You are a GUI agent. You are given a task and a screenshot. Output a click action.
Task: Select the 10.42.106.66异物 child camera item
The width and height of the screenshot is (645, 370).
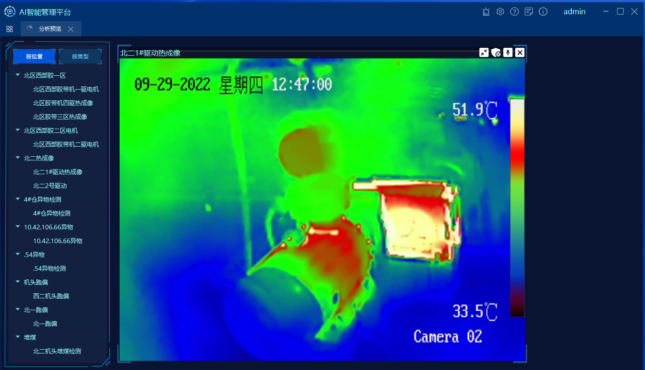click(x=58, y=241)
